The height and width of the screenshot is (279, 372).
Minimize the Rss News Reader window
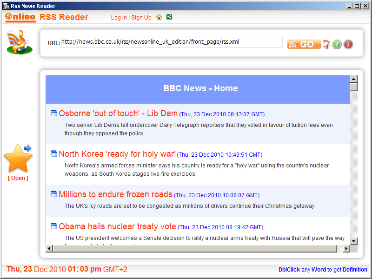click(349, 6)
